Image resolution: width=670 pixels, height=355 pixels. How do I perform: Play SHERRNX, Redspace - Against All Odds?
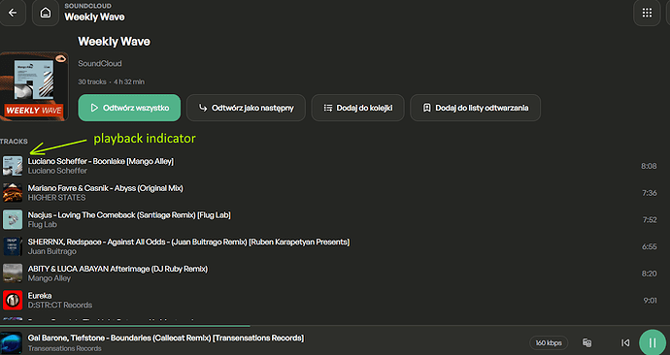coord(328,246)
